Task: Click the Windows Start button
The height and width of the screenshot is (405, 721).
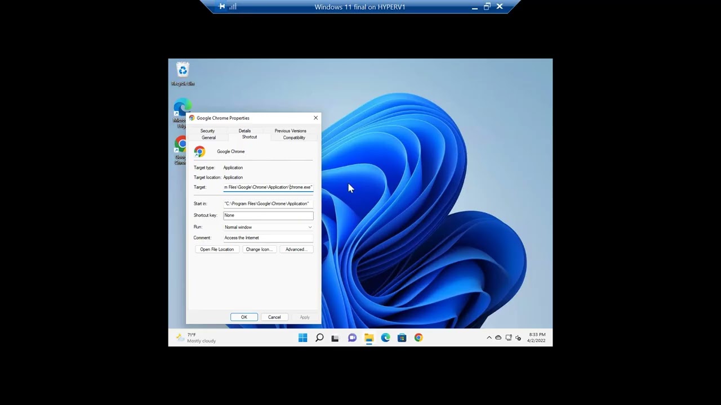Action: pos(303,337)
